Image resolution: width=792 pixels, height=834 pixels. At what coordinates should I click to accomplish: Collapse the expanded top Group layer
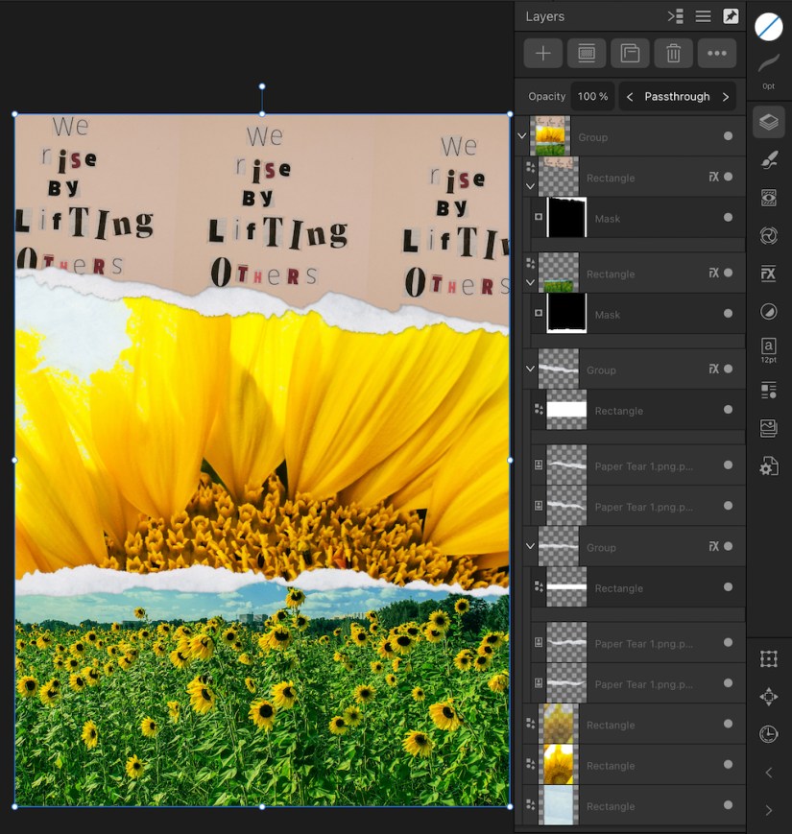pos(523,136)
